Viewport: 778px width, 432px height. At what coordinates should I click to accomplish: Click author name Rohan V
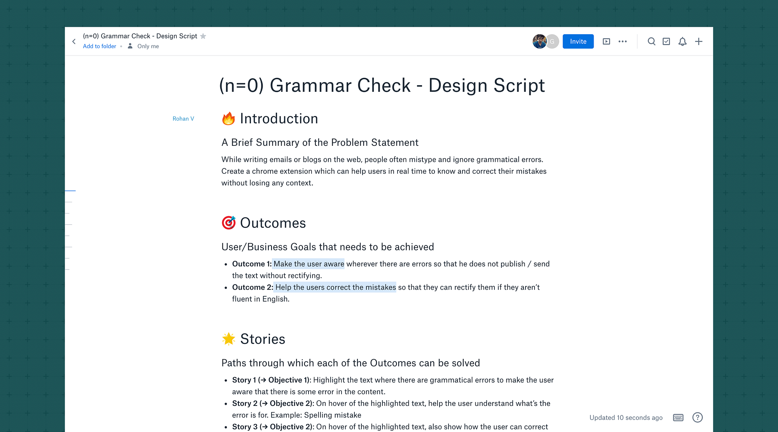183,119
